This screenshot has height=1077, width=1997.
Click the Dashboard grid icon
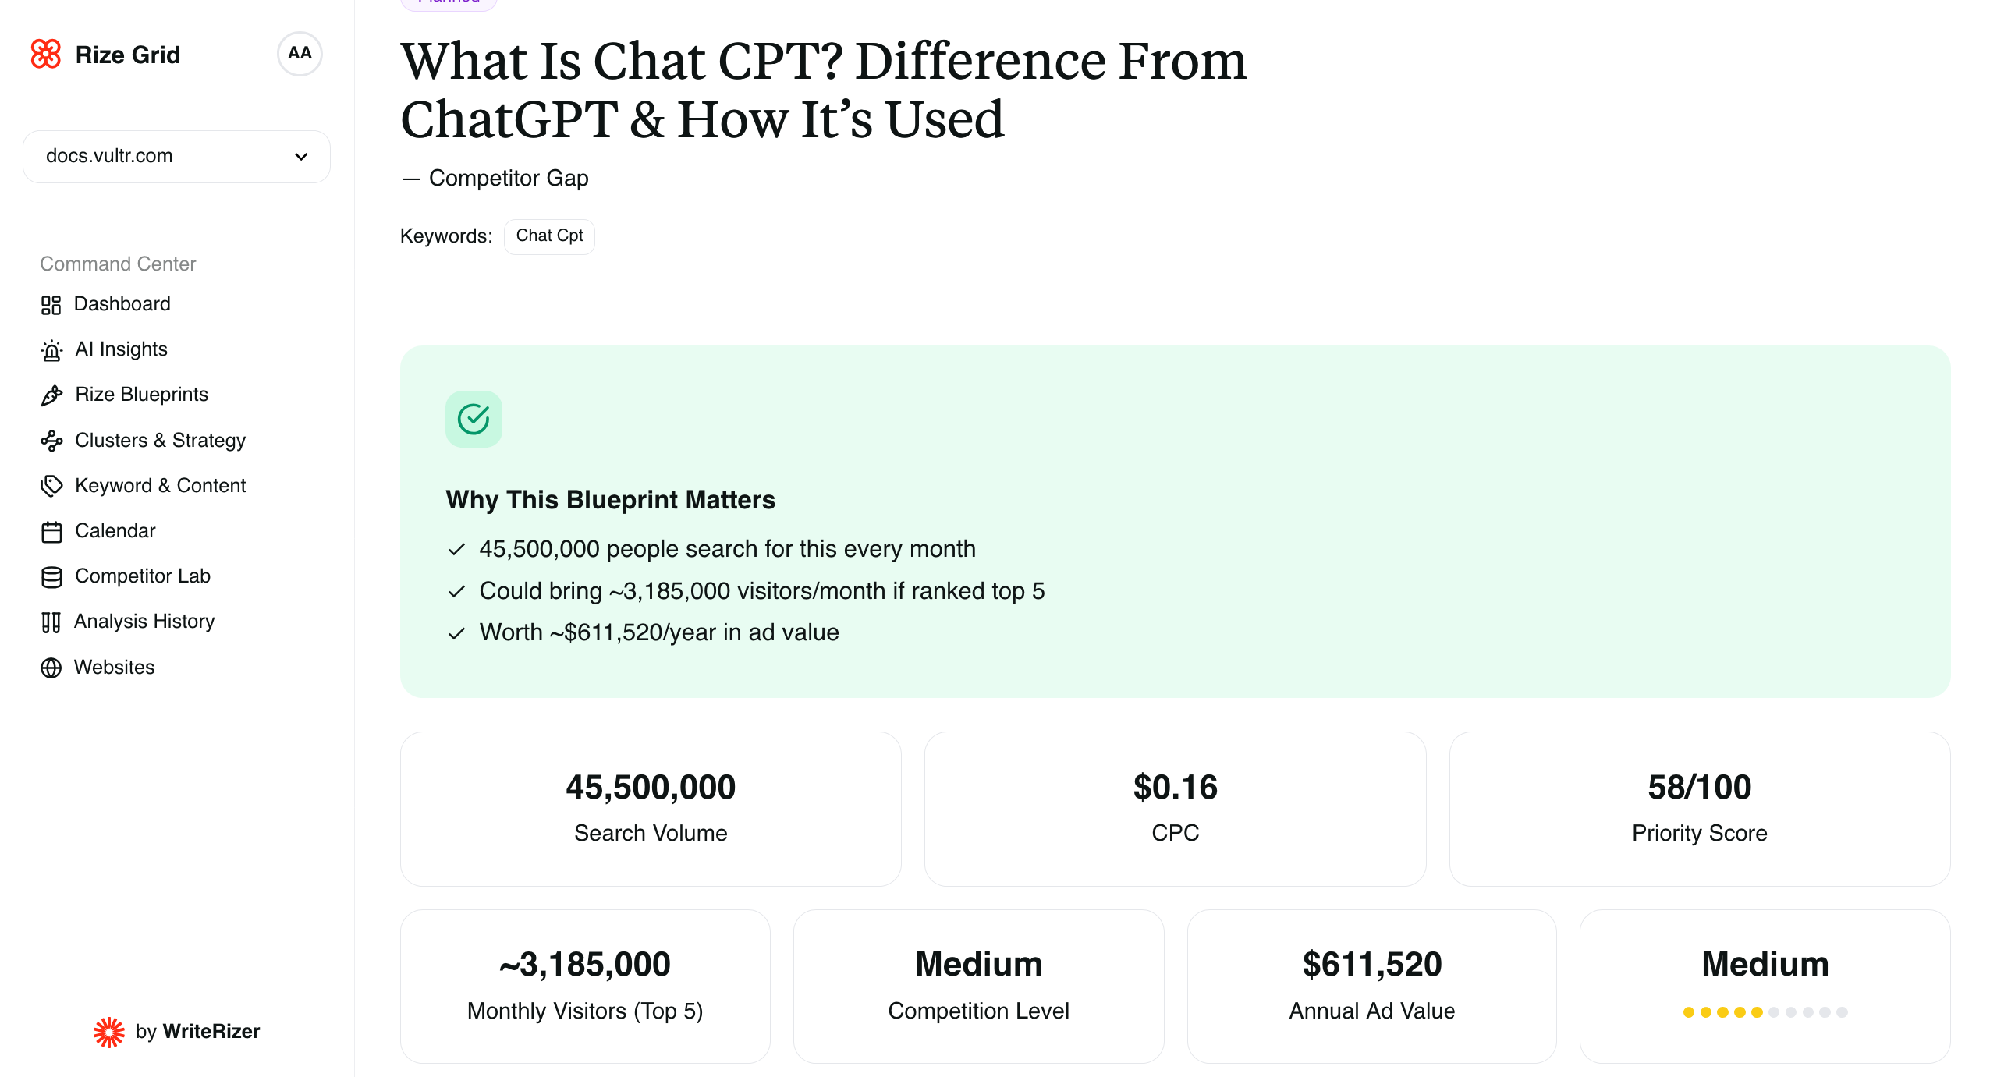pyautogui.click(x=51, y=305)
